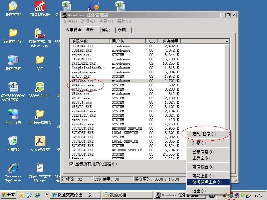Click the Task Manager title bar icon

point(65,15)
